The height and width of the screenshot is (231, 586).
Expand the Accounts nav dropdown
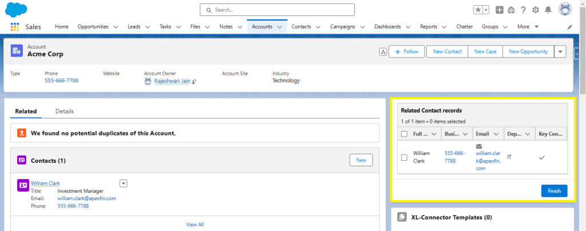(x=279, y=27)
